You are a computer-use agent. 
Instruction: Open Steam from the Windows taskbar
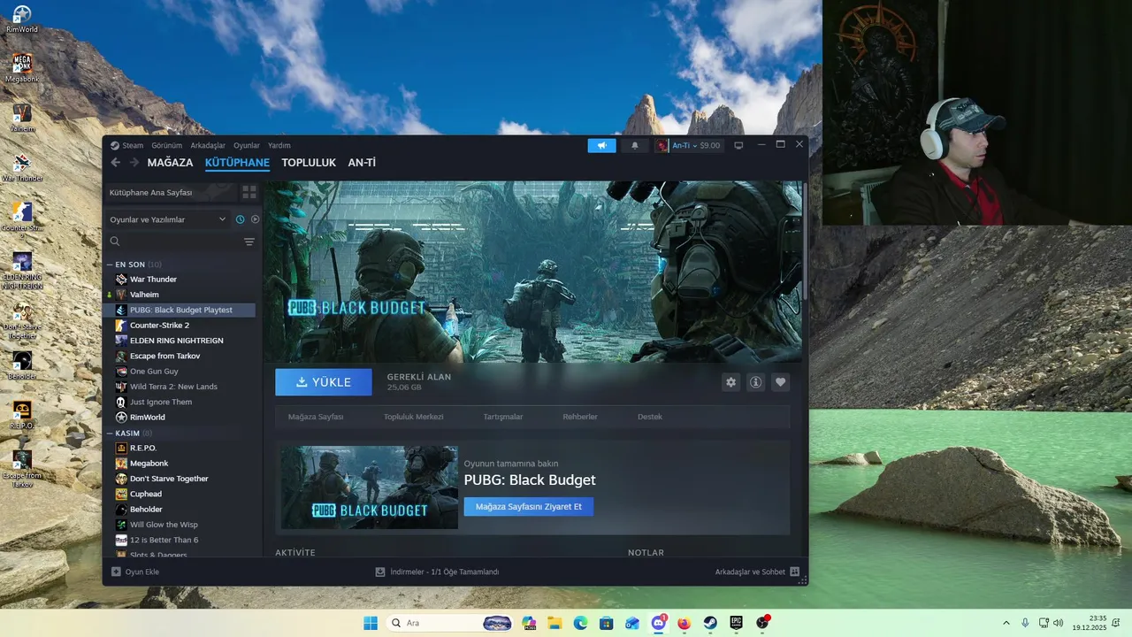click(x=710, y=623)
